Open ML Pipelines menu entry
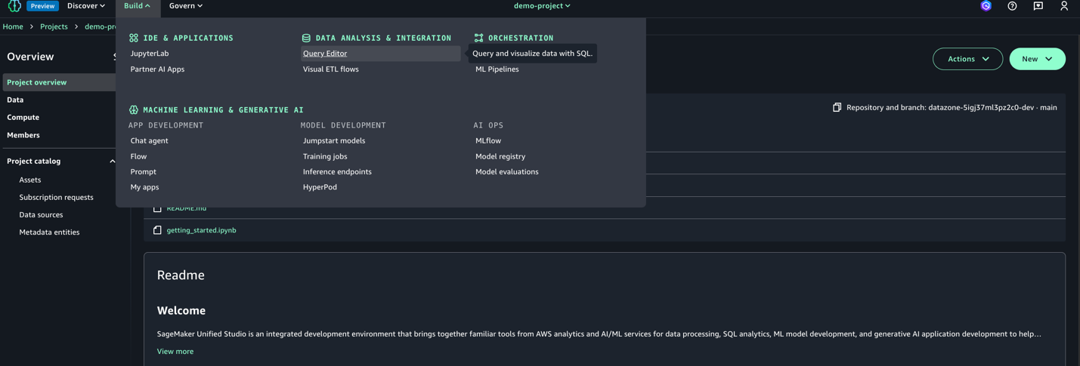1080x366 pixels. click(x=497, y=69)
